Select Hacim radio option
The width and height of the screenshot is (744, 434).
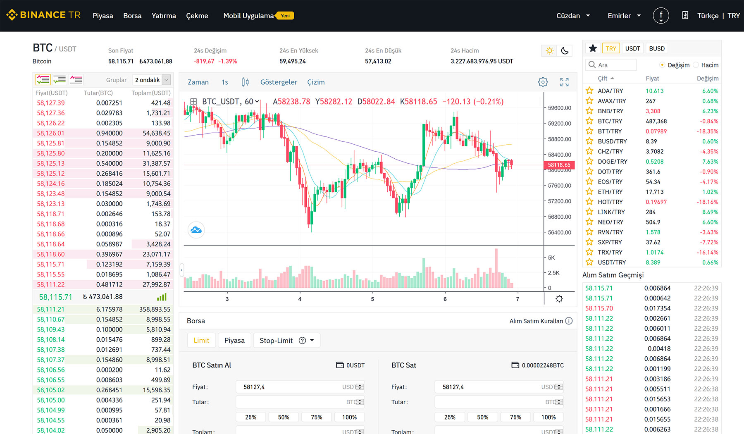[x=696, y=65]
